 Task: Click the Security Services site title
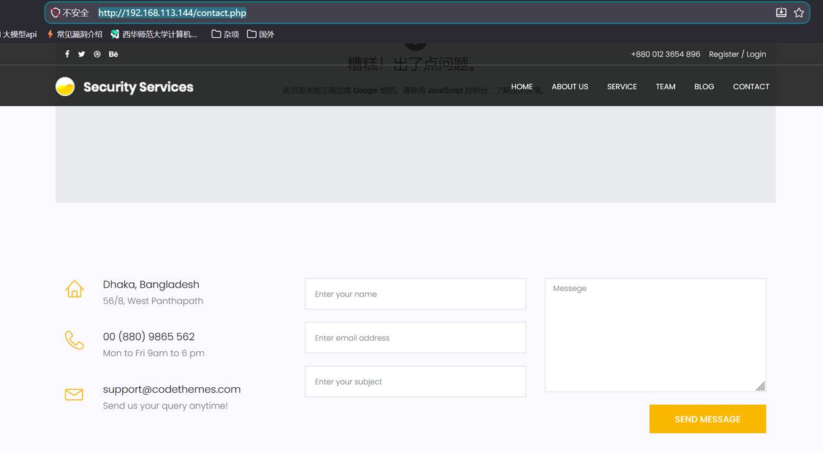click(x=139, y=87)
